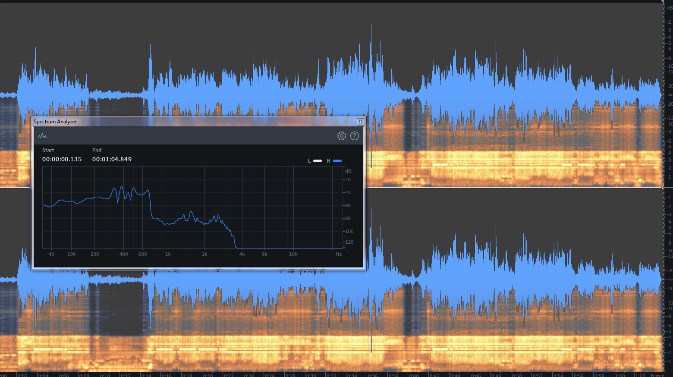The height and width of the screenshot is (377, 673).
Task: Toggle the R channel display
Action: [x=337, y=161]
